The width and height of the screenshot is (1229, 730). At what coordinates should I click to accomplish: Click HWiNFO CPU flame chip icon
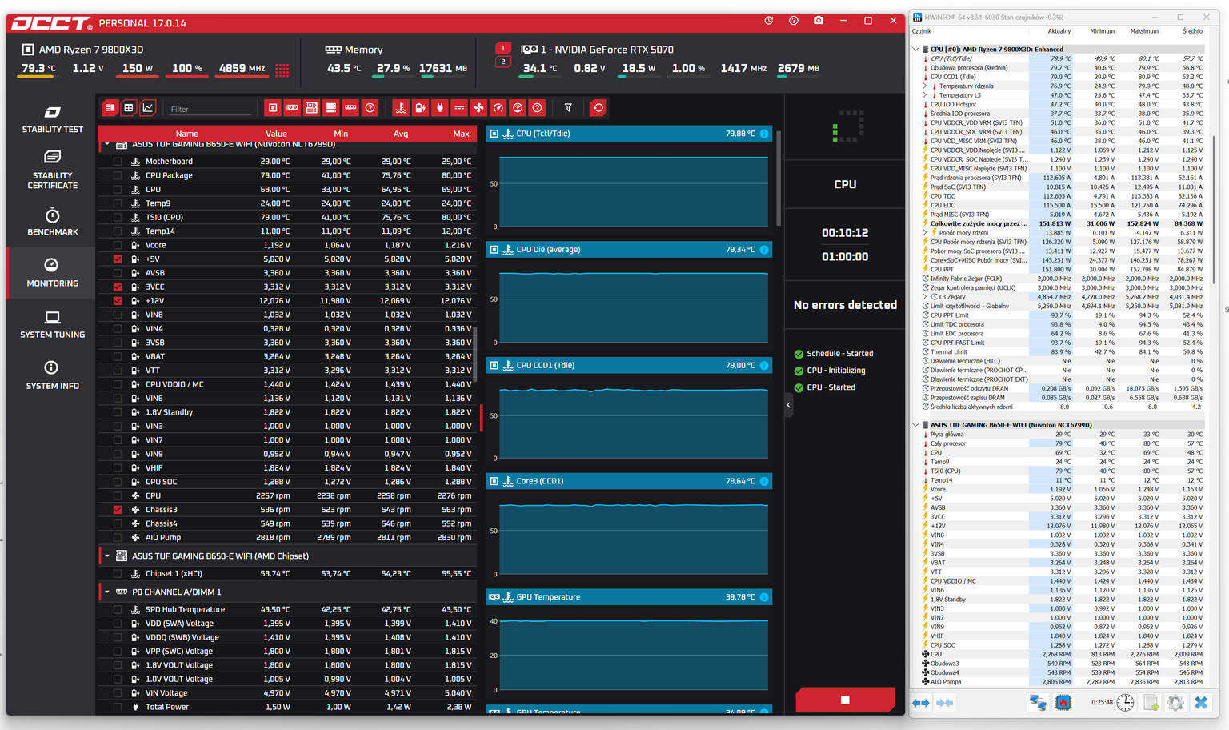click(1063, 703)
